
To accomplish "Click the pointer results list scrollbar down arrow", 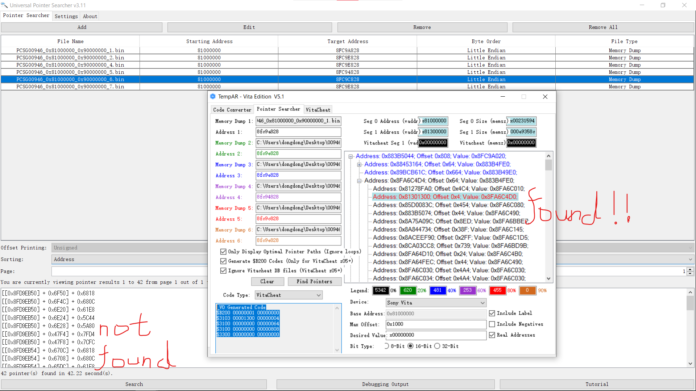I will pyautogui.click(x=690, y=363).
